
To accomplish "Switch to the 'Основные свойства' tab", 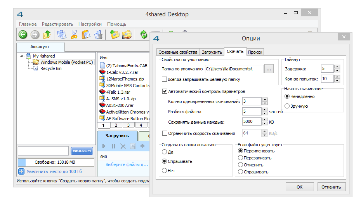I will point(178,52).
